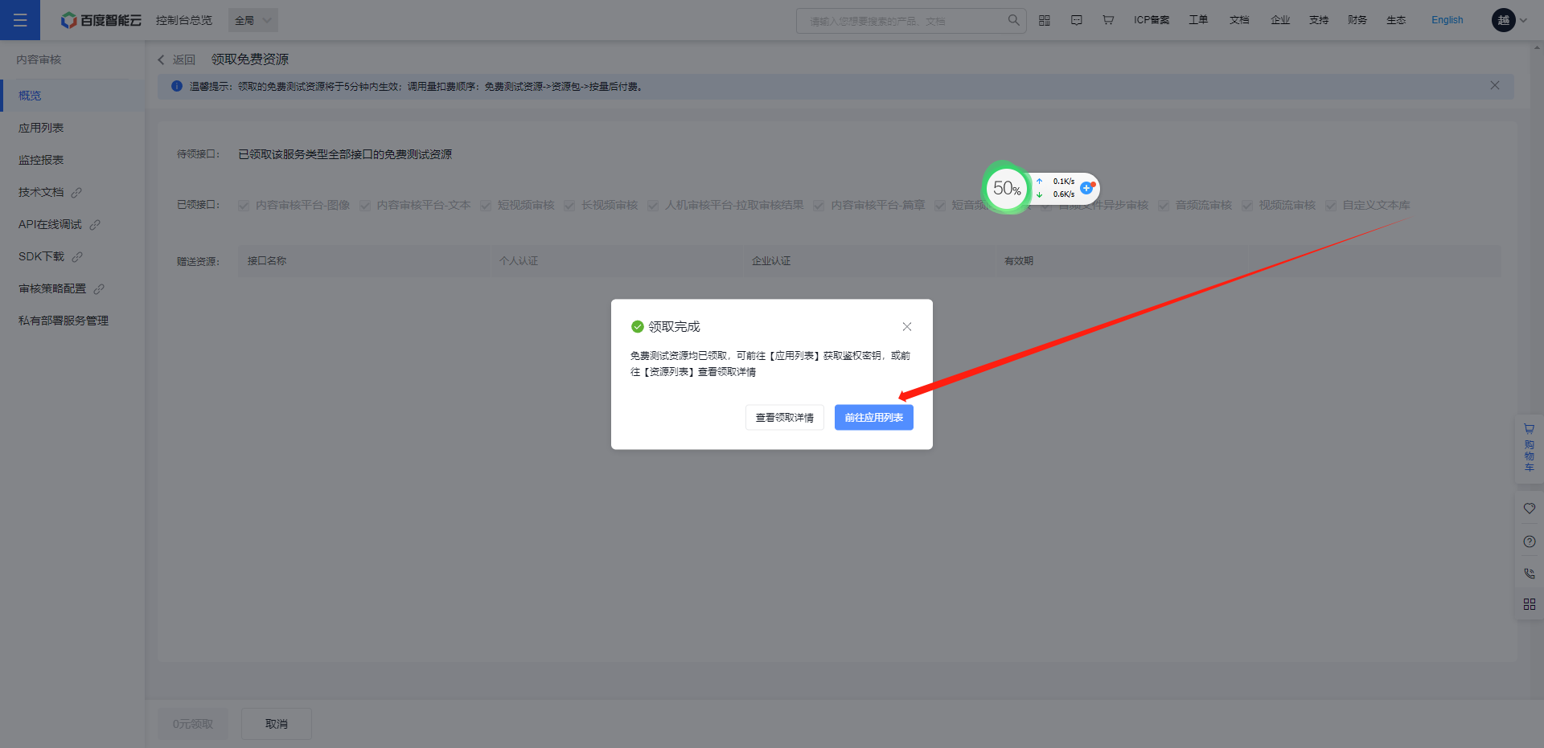Select 监控报表 in the sidebar
The width and height of the screenshot is (1544, 748).
(x=41, y=160)
